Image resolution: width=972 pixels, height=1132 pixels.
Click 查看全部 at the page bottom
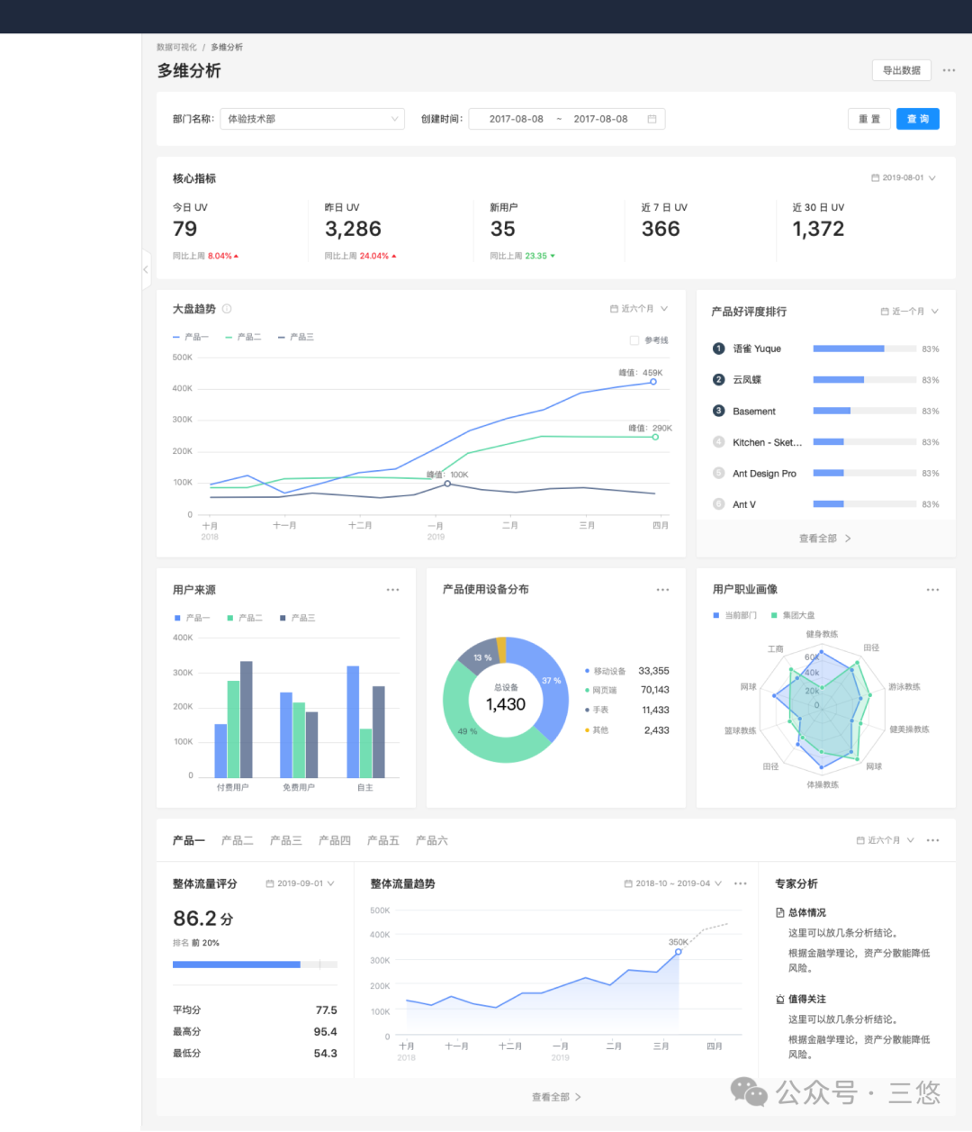556,1097
